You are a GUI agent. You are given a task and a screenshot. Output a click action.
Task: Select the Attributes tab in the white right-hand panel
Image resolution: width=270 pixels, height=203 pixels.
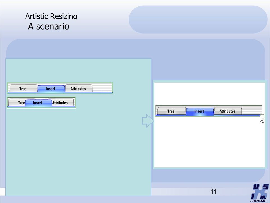point(228,111)
